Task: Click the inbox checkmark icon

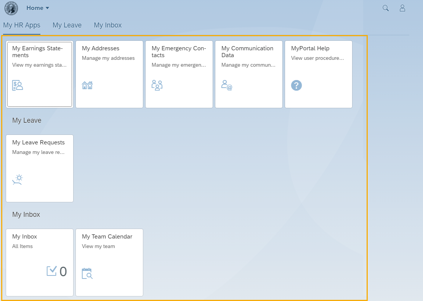Action: click(x=52, y=271)
